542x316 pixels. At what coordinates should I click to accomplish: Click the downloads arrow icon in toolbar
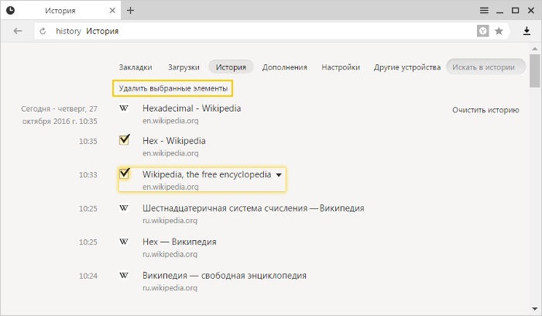coord(527,31)
